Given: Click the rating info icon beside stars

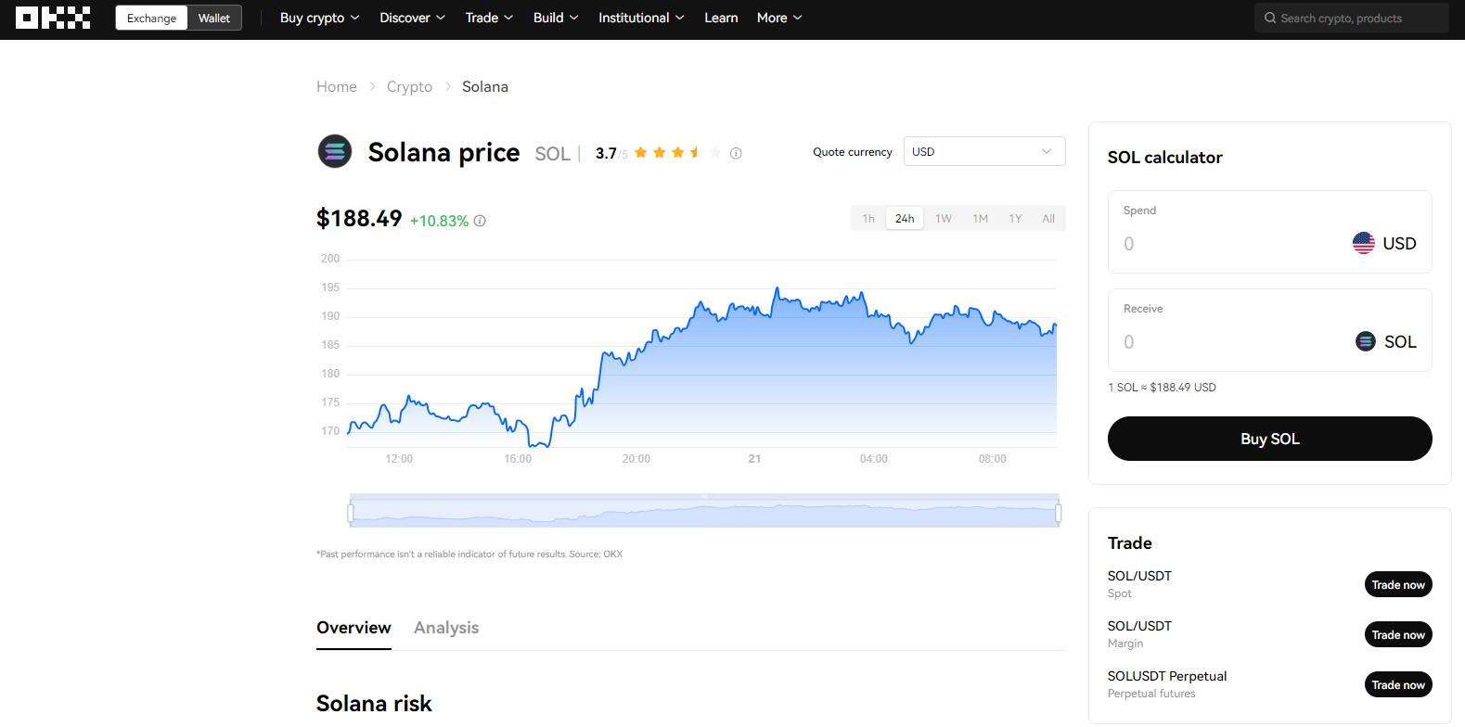Looking at the screenshot, I should pos(736,153).
